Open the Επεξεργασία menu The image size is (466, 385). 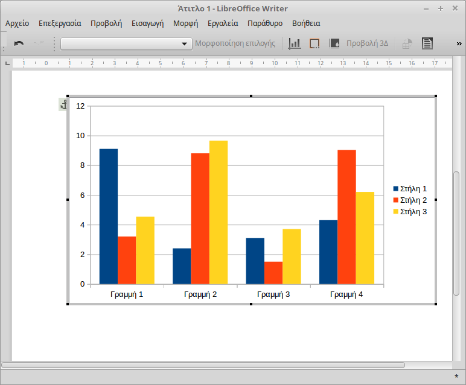click(60, 24)
